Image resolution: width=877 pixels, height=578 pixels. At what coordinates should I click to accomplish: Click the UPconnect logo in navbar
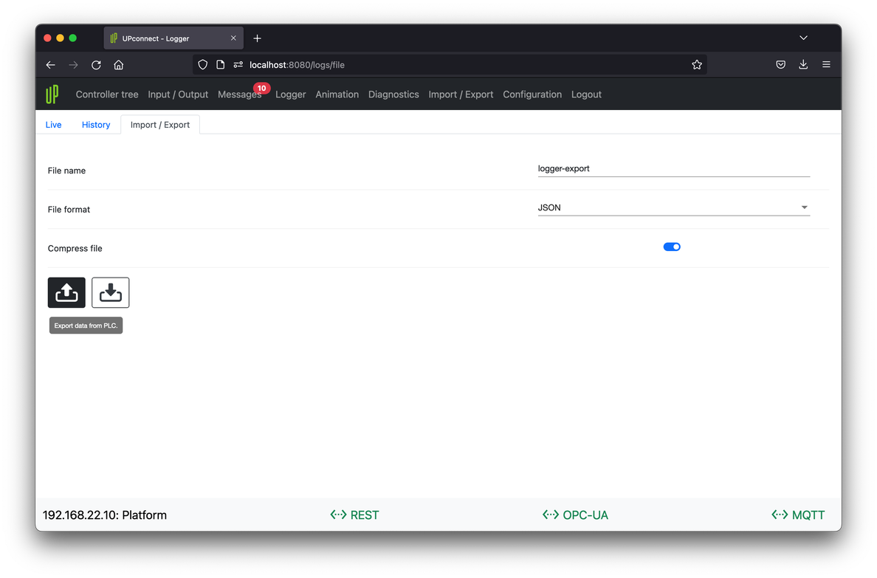(52, 94)
